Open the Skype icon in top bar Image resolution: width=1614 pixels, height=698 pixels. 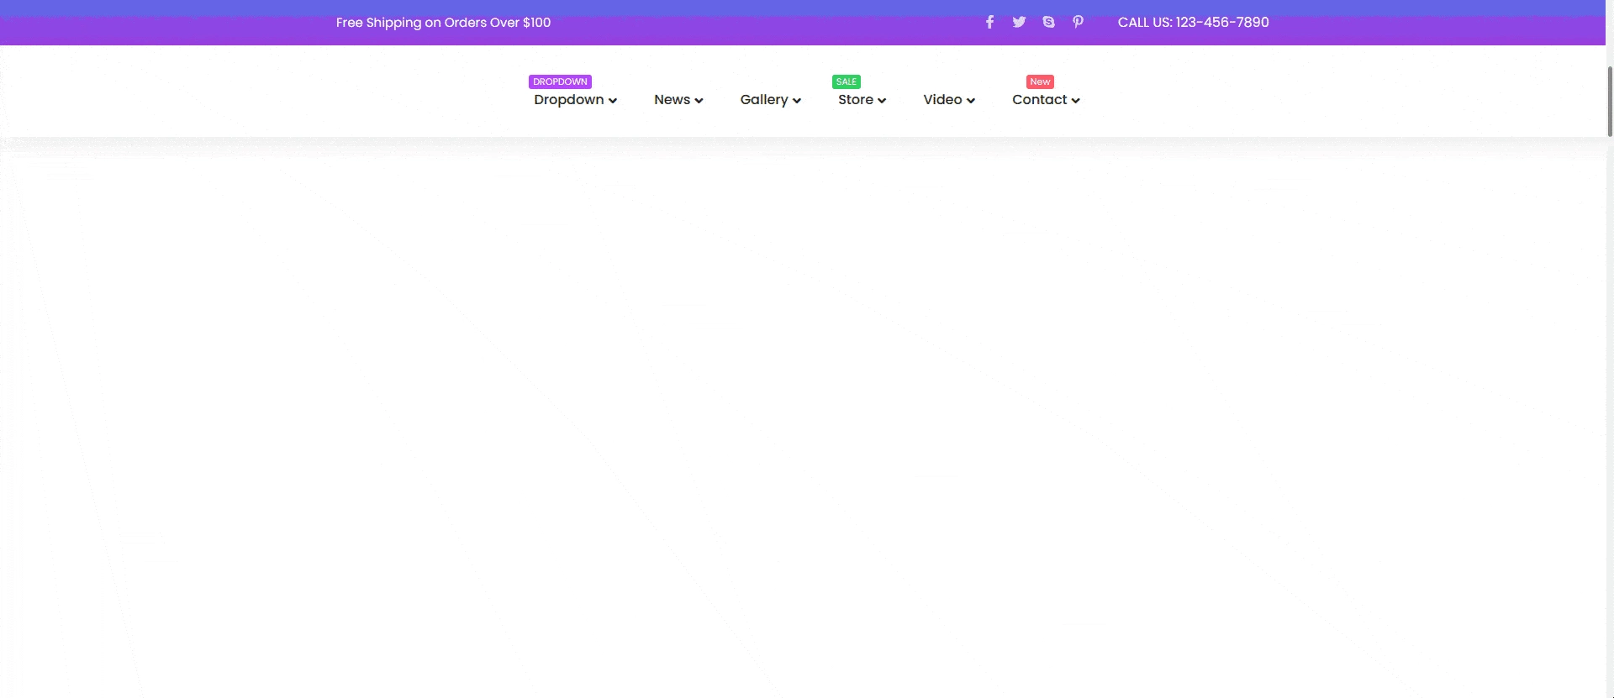[x=1048, y=23]
